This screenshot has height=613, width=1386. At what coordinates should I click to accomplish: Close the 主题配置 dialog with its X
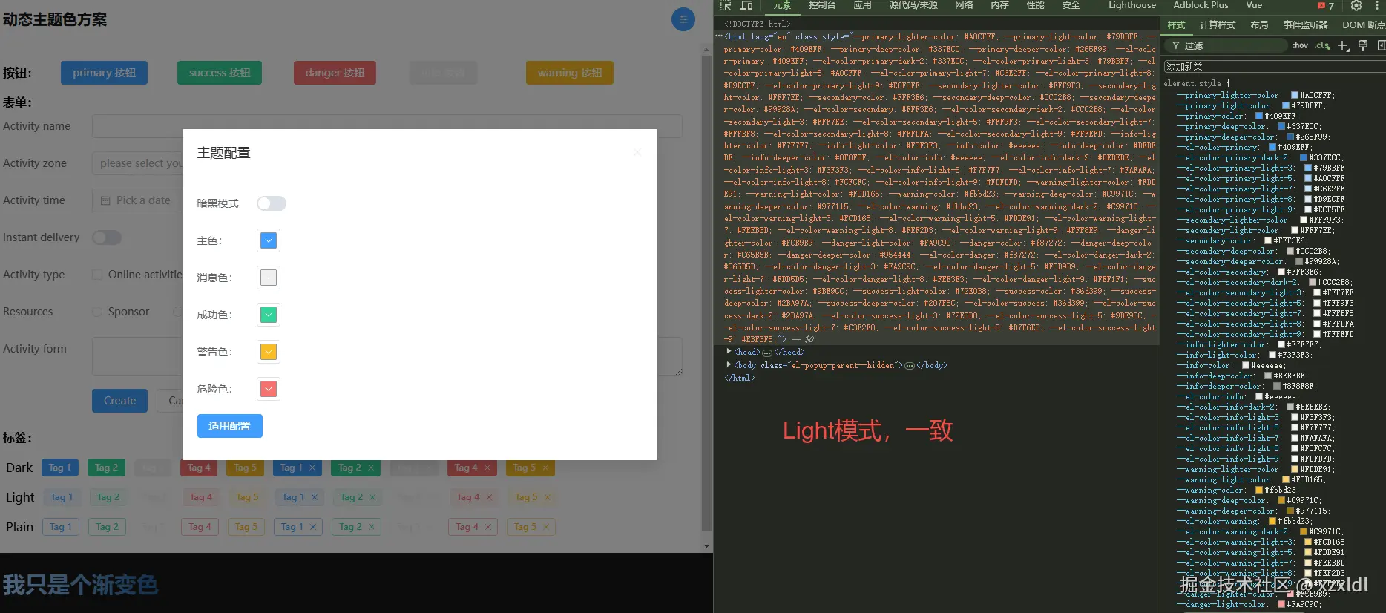click(637, 152)
